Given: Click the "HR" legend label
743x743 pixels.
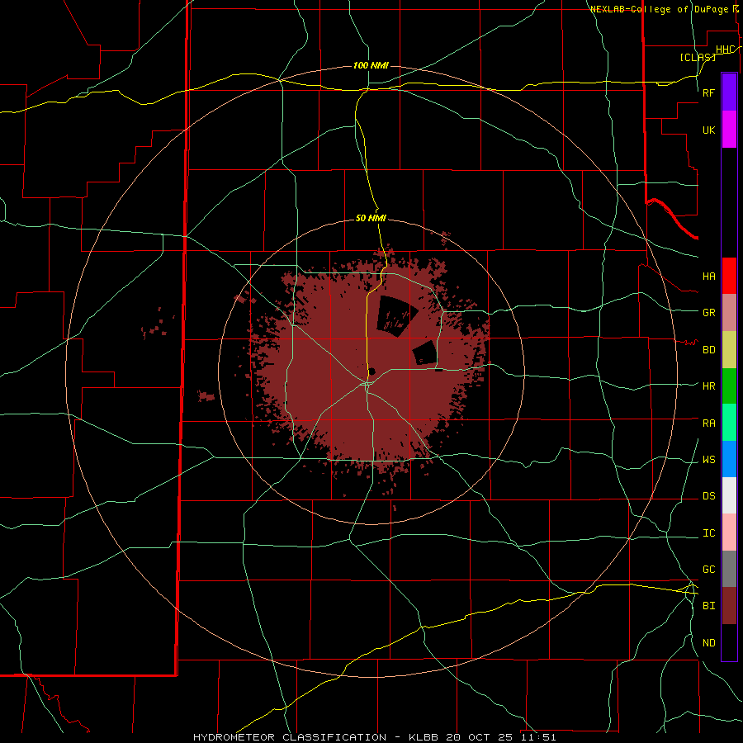Looking at the screenshot, I should pos(709,386).
